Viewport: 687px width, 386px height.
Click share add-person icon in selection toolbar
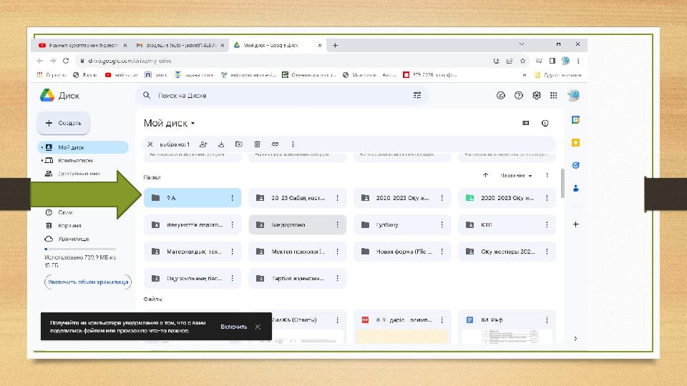(x=203, y=144)
